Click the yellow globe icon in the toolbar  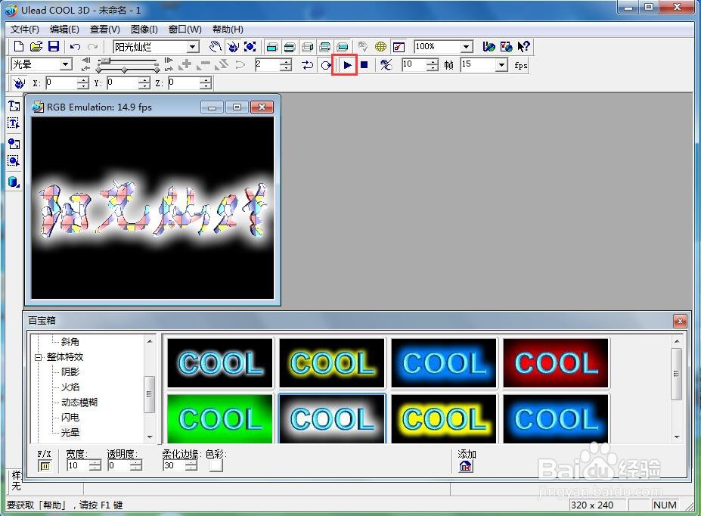(380, 46)
